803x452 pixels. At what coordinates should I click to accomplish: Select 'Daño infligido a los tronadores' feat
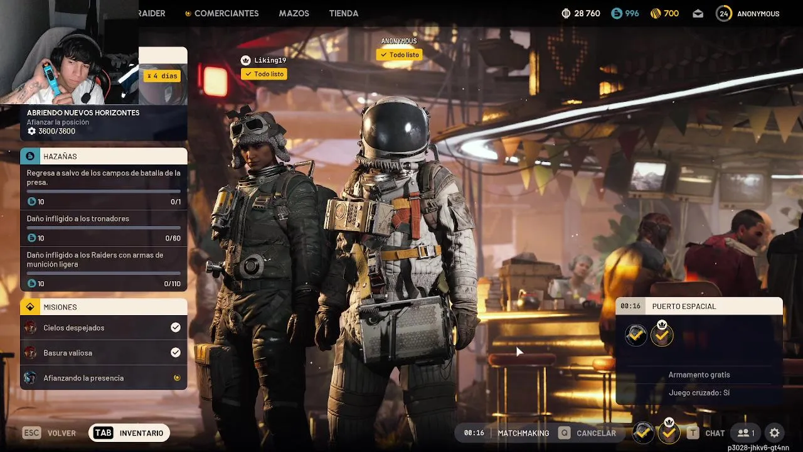(x=104, y=229)
